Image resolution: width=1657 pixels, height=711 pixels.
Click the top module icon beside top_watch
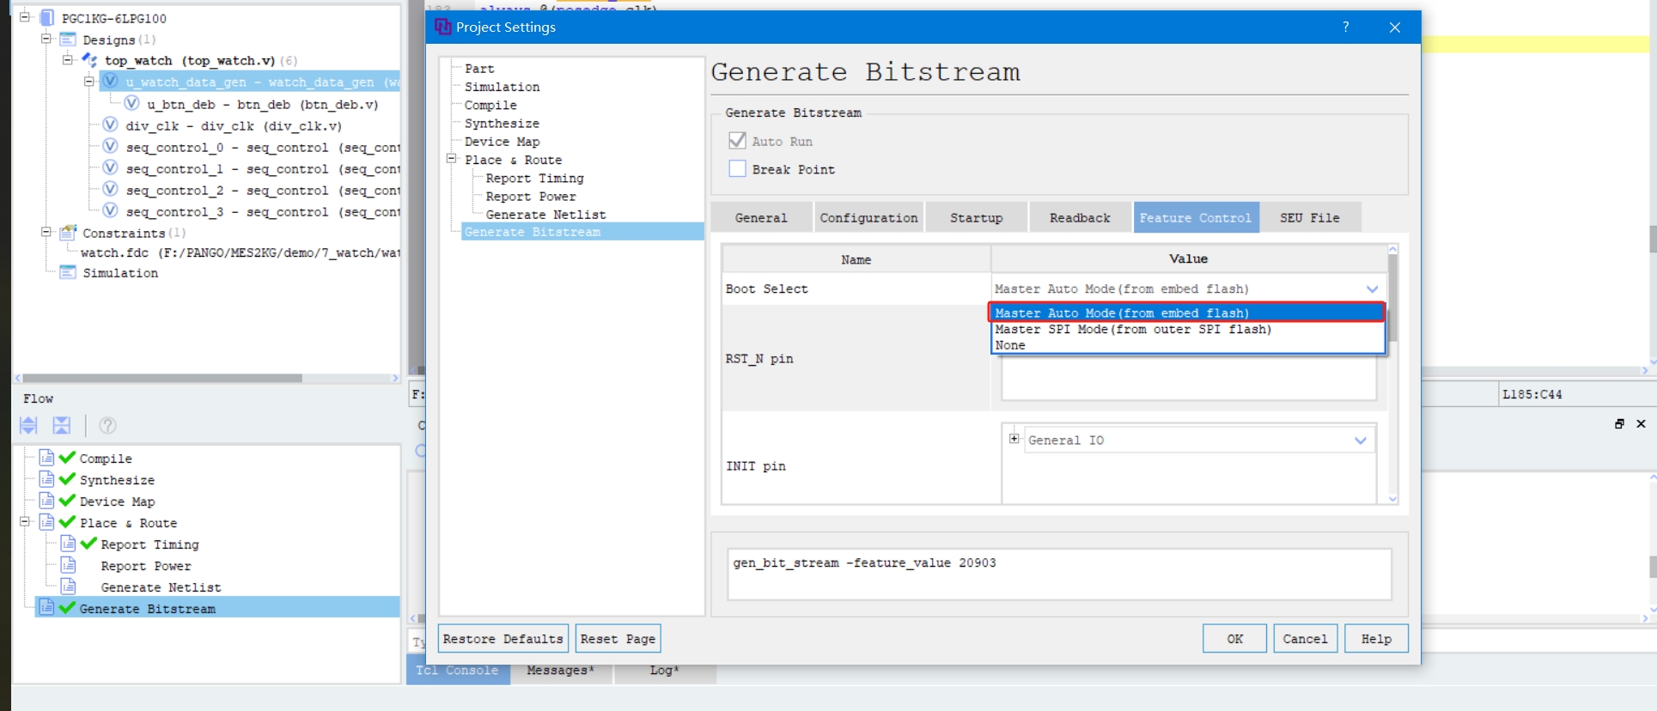(89, 60)
